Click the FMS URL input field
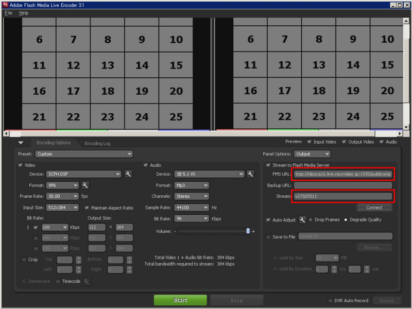 (343, 174)
